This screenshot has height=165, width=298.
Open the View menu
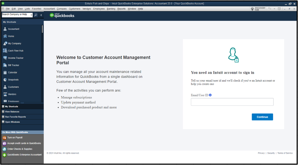(x=20, y=9)
